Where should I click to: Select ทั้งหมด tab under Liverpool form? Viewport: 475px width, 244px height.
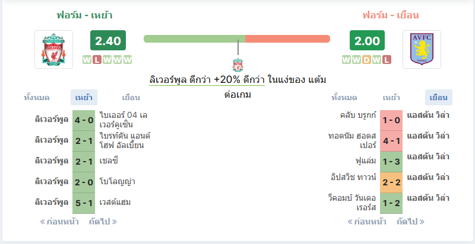[37, 98]
